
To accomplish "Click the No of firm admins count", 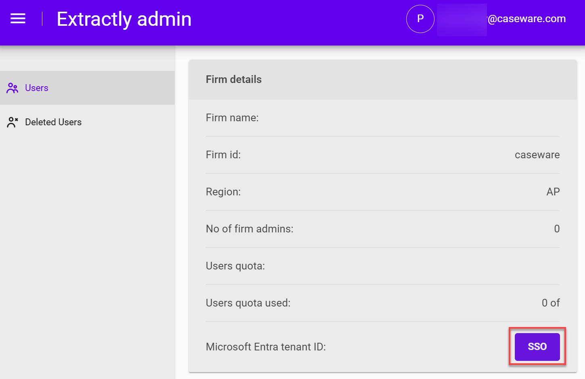I will coord(557,229).
